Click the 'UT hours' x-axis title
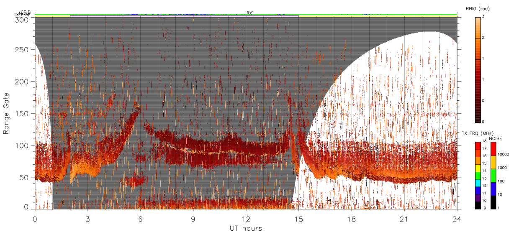 (x=246, y=228)
